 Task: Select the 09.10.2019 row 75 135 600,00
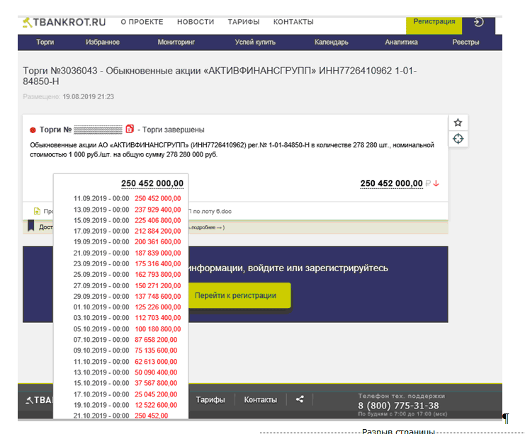125,350
